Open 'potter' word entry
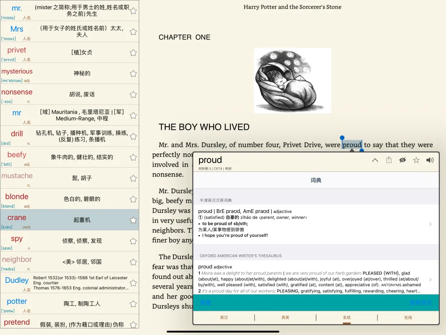This screenshot has width=446, height=335. point(69,304)
